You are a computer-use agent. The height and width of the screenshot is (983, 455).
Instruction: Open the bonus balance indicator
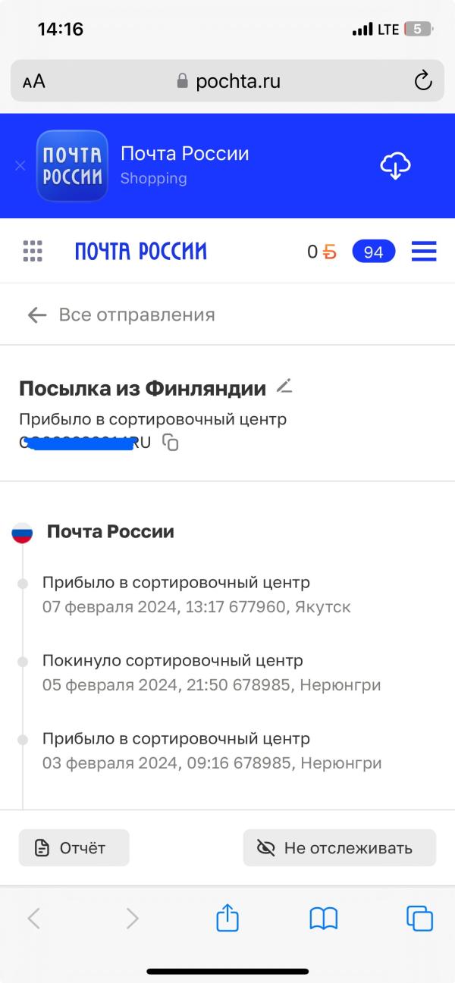point(322,252)
